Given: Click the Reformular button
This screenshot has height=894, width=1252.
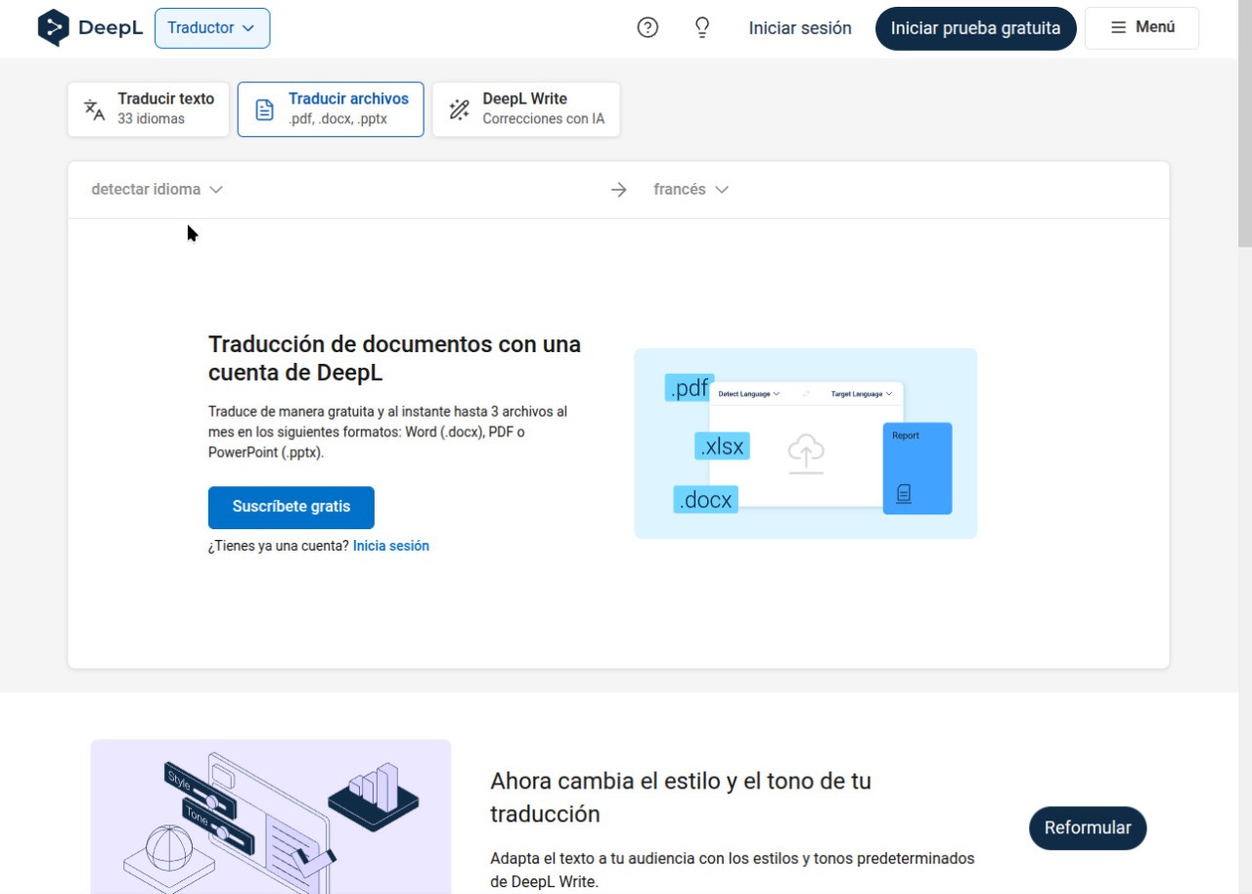Looking at the screenshot, I should coord(1087,827).
